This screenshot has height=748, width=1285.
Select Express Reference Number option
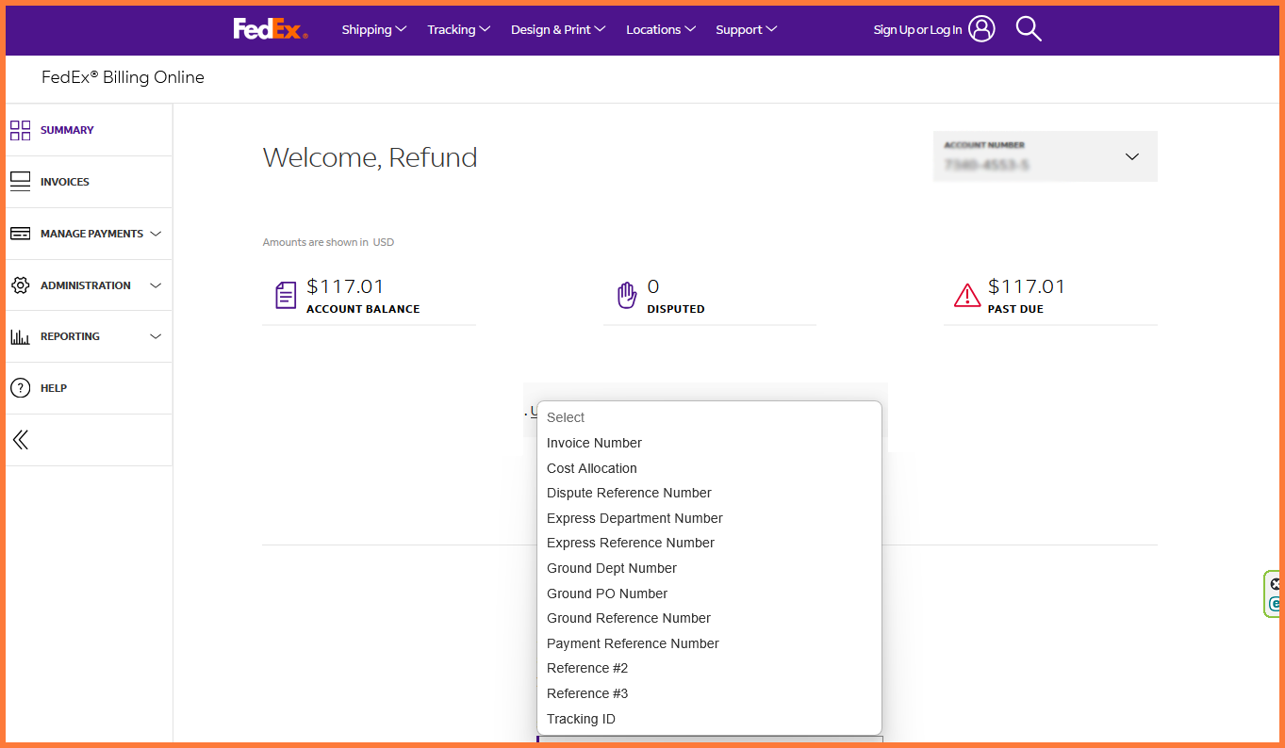[x=709, y=543]
